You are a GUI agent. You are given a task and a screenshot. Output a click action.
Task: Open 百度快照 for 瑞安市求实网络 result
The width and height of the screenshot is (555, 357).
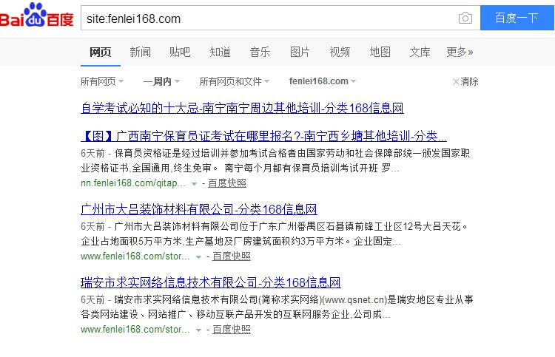tap(231, 330)
